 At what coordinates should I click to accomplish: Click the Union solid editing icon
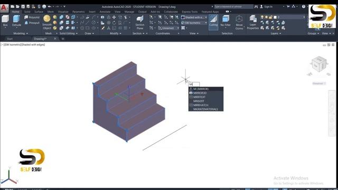[61, 17]
